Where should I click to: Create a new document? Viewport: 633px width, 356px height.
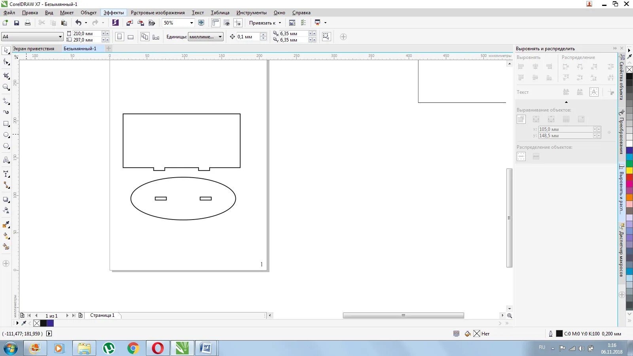point(6,23)
